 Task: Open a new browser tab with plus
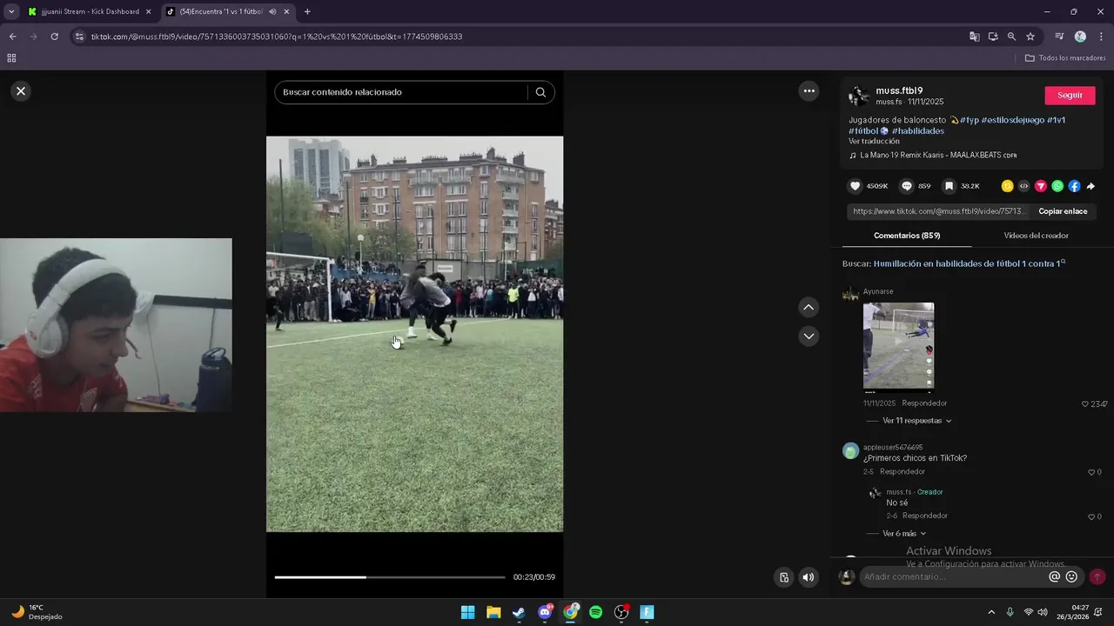point(307,11)
